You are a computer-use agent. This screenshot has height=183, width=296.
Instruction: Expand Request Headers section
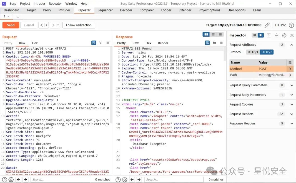coord(292,114)
